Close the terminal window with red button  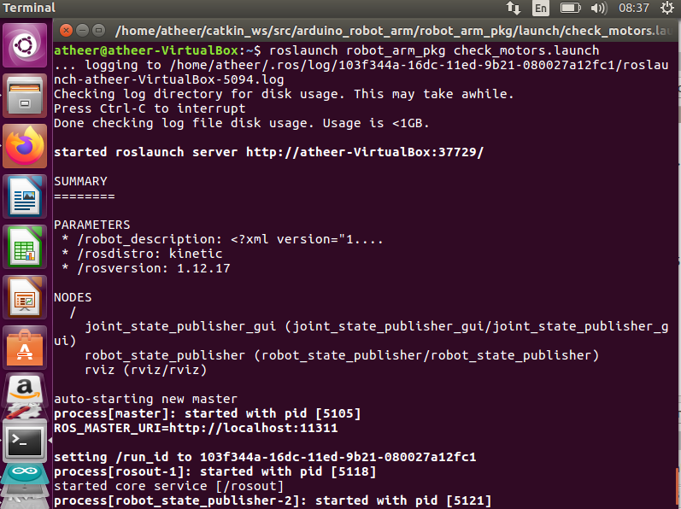[x=66, y=31]
